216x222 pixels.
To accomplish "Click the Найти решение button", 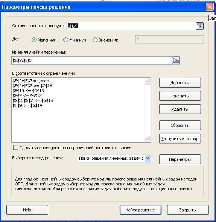I will tap(140, 210).
